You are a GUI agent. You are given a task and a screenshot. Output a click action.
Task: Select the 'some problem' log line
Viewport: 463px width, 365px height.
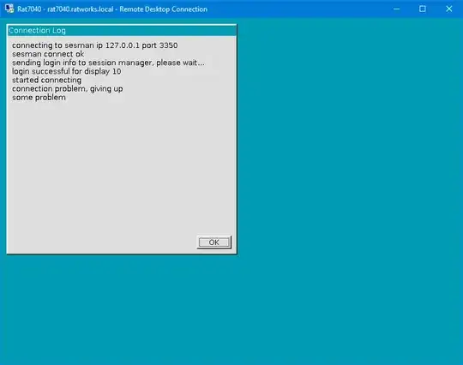pyautogui.click(x=39, y=98)
